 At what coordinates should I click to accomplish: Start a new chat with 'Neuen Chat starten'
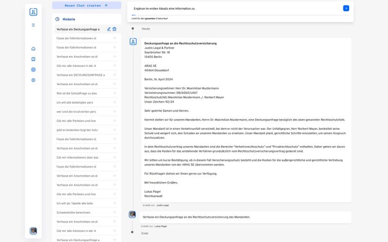point(86,5)
